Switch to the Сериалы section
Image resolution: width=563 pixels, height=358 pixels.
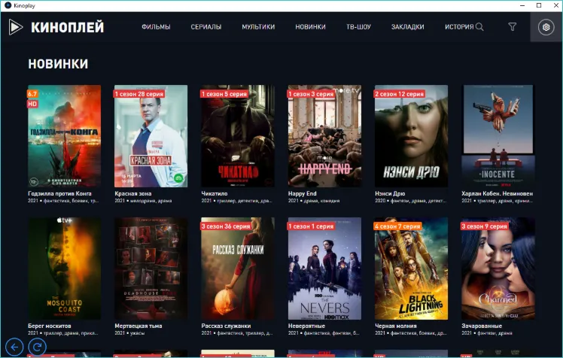(206, 27)
